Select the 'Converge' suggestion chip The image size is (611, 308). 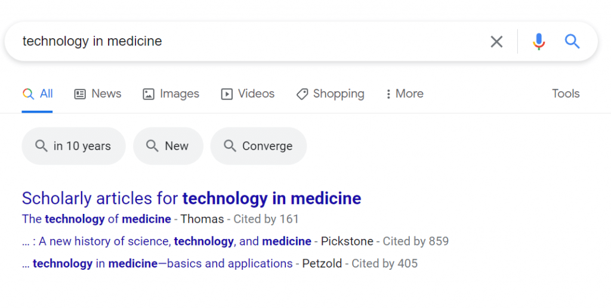click(x=259, y=146)
